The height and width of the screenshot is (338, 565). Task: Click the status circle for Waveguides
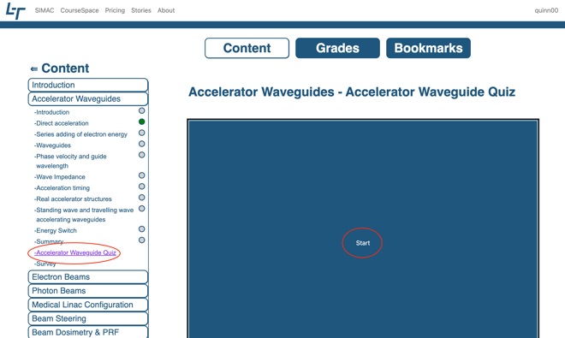[x=141, y=144]
